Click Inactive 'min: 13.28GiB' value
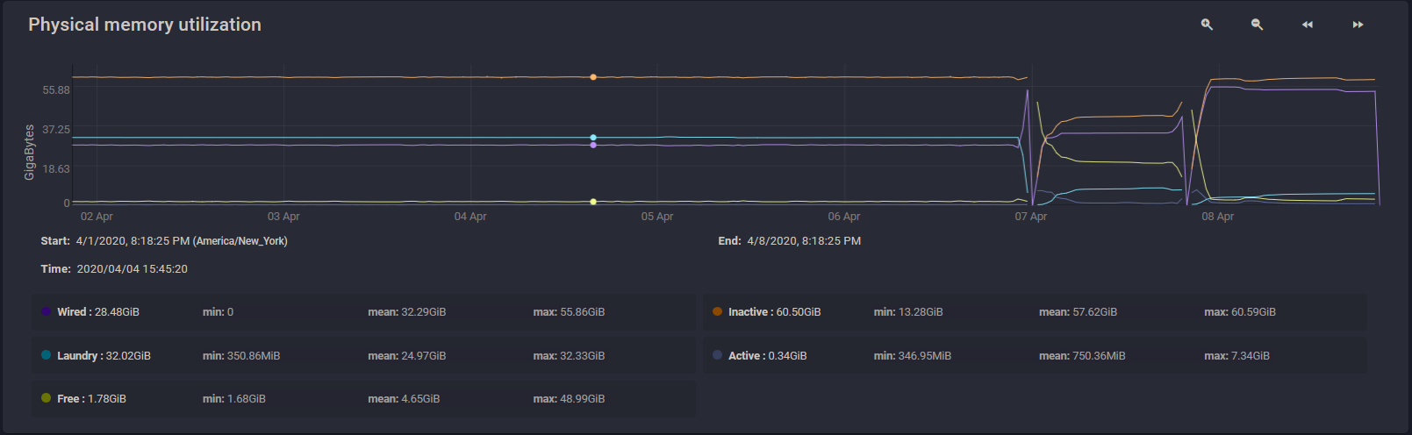The image size is (1412, 435). (908, 312)
